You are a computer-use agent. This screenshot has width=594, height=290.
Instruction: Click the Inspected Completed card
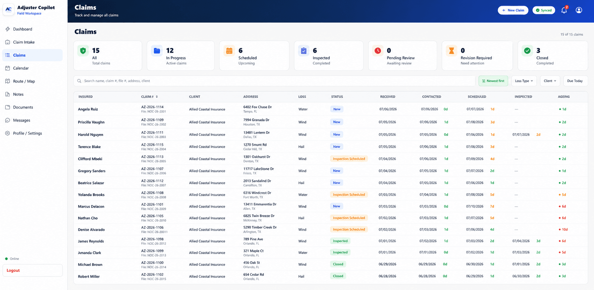(329, 56)
